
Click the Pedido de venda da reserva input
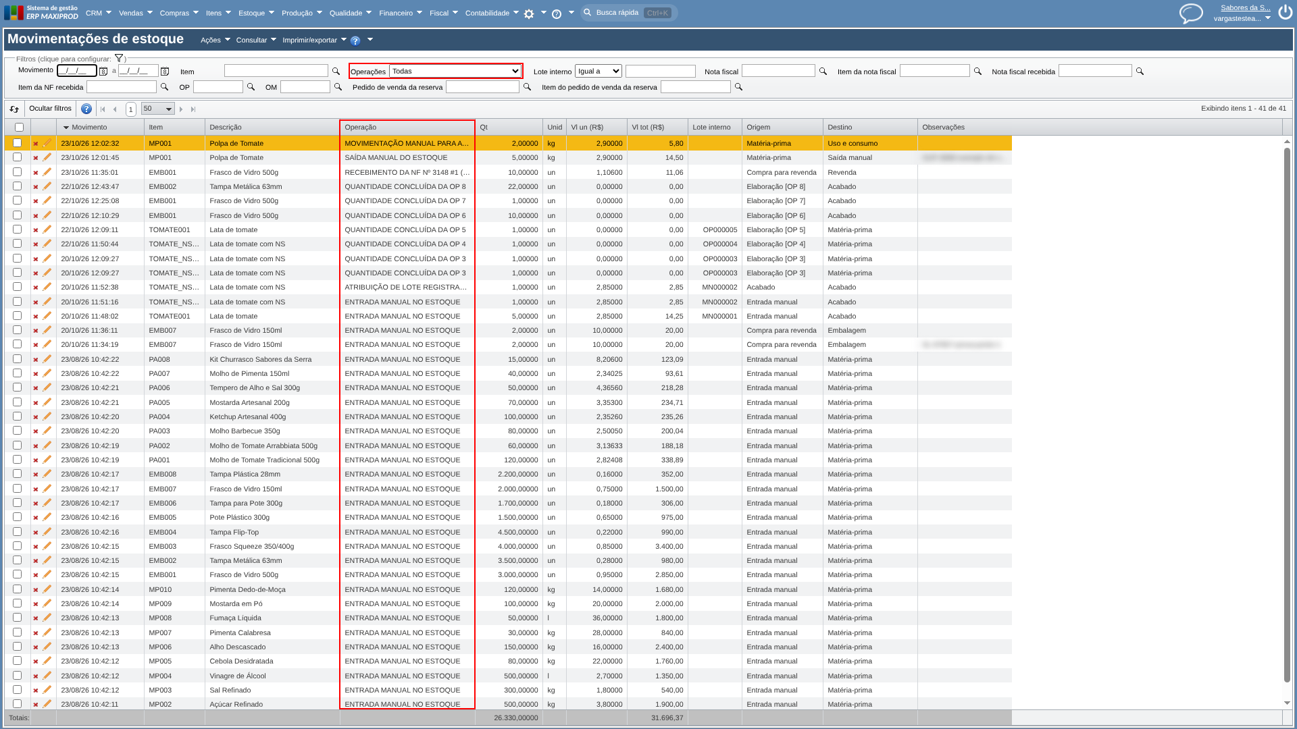point(482,87)
